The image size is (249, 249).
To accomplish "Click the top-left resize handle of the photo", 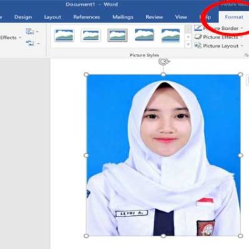I will (86, 74).
